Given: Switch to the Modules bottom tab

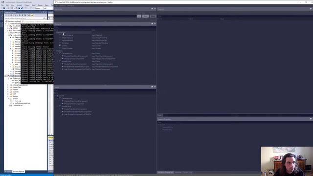Looking at the screenshot, I should click(x=178, y=173).
